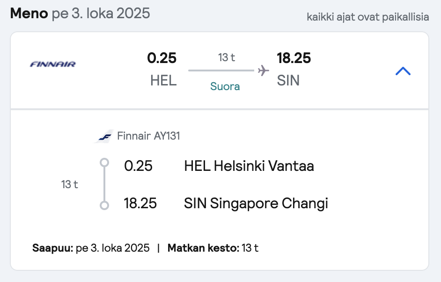
Task: Click the Finnair tail icon beside AY131
Action: [104, 136]
